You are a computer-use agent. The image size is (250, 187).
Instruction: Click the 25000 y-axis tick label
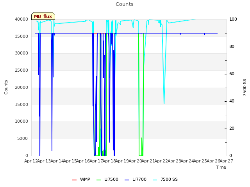[x=21, y=70]
